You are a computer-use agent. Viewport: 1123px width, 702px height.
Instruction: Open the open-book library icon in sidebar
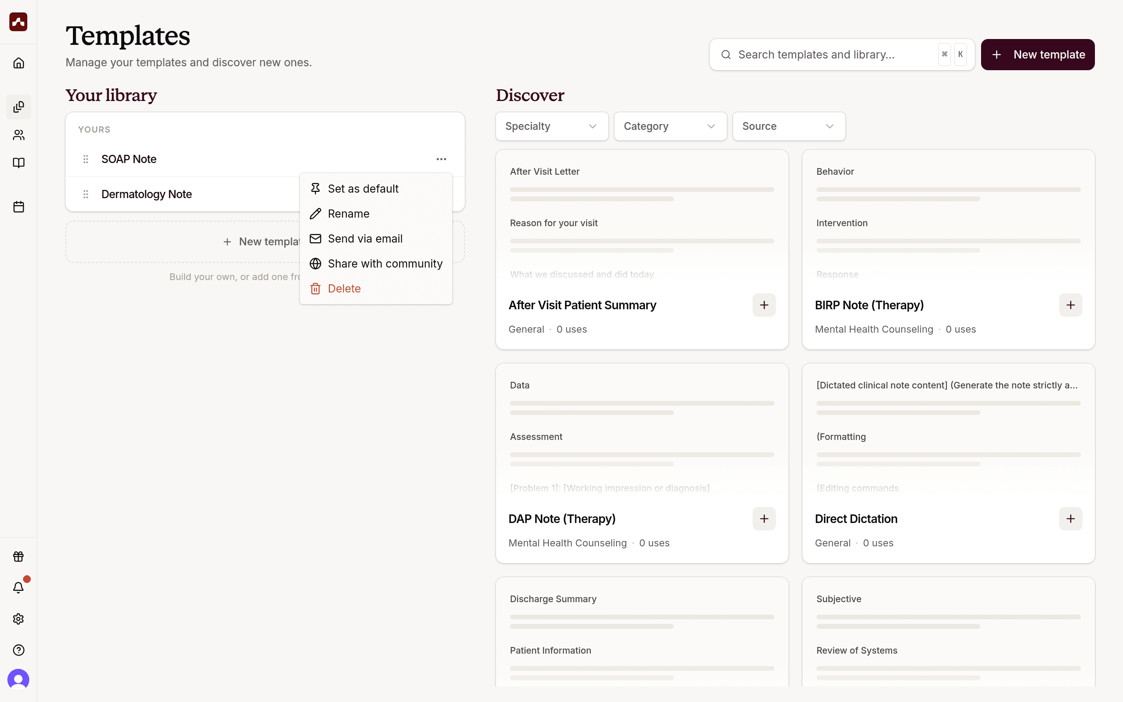point(19,163)
